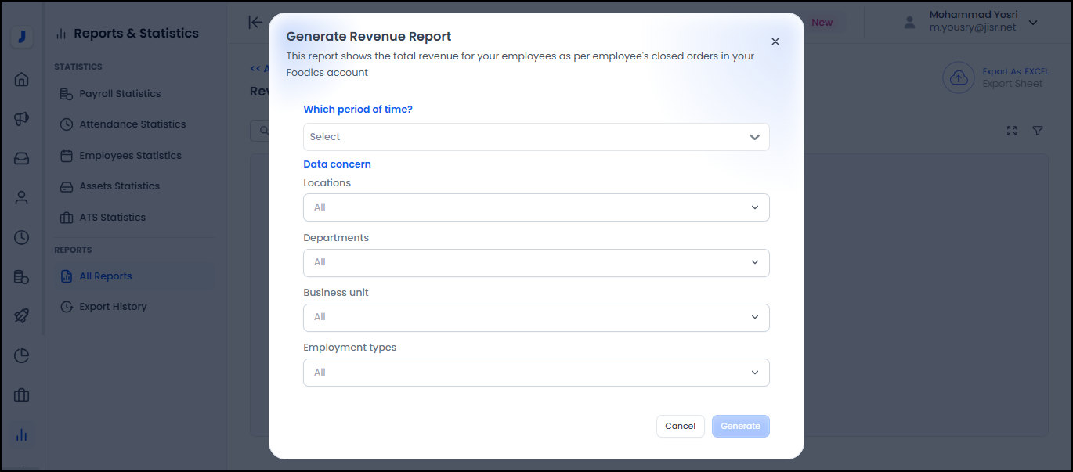Click the rocket icon in sidebar
Viewport: 1073px width, 472px height.
[22, 316]
